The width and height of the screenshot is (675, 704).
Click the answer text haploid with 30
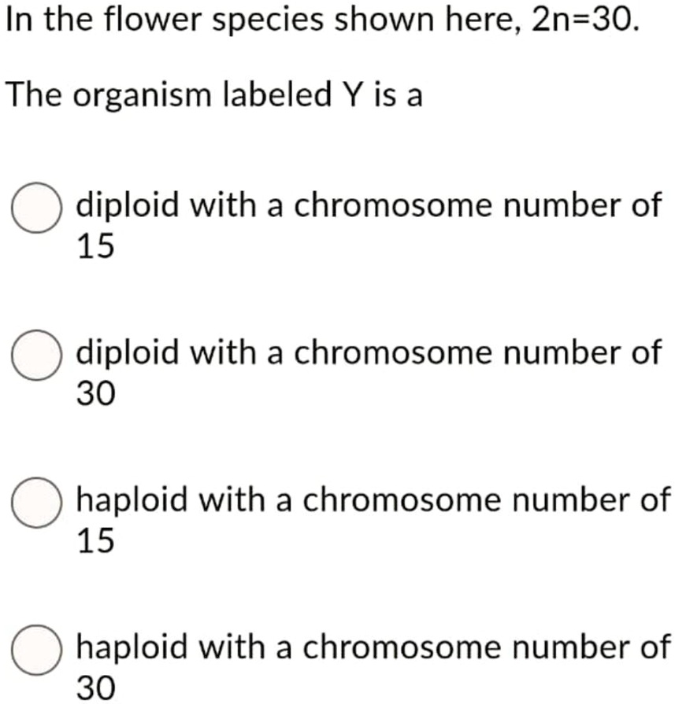[370, 648]
